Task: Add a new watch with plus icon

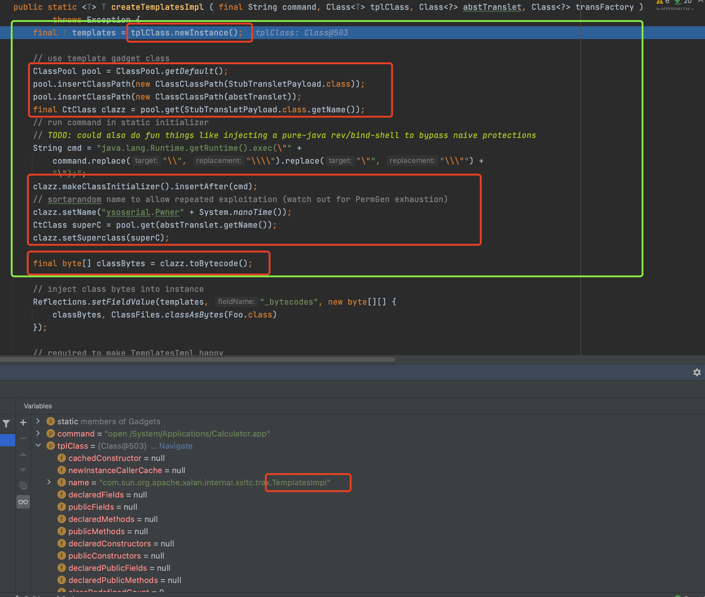Action: (x=23, y=422)
